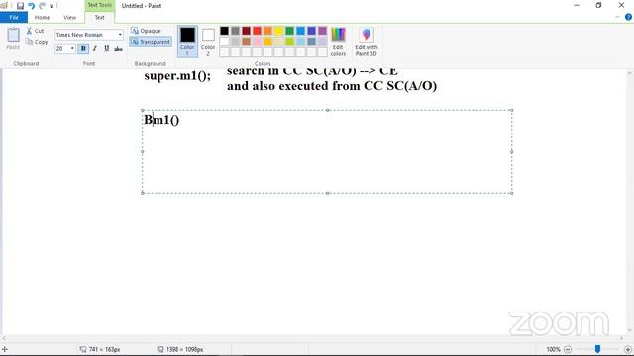The width and height of the screenshot is (634, 356).
Task: Pick the lime green palette swatch
Action: 290,42
